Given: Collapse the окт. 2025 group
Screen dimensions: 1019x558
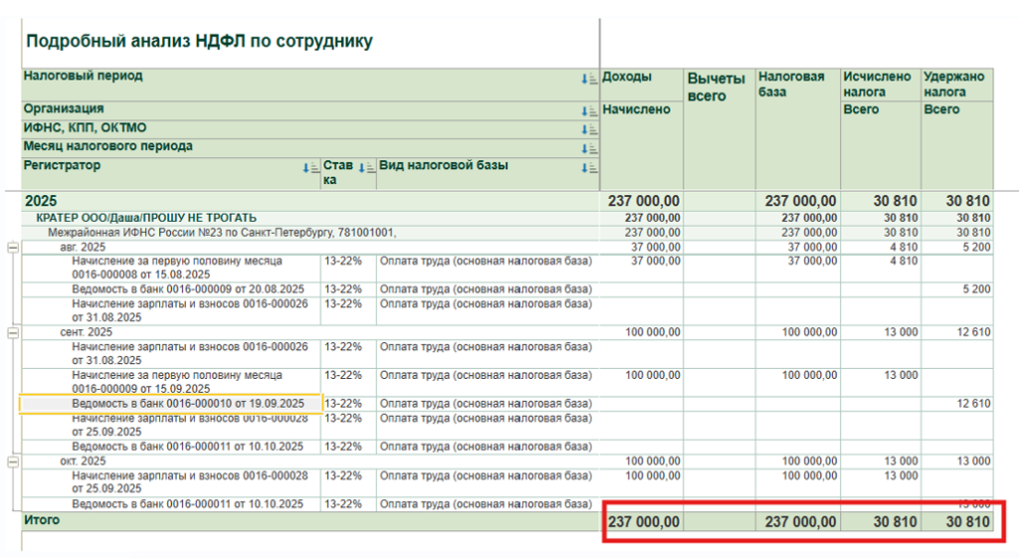Looking at the screenshot, I should (x=12, y=462).
